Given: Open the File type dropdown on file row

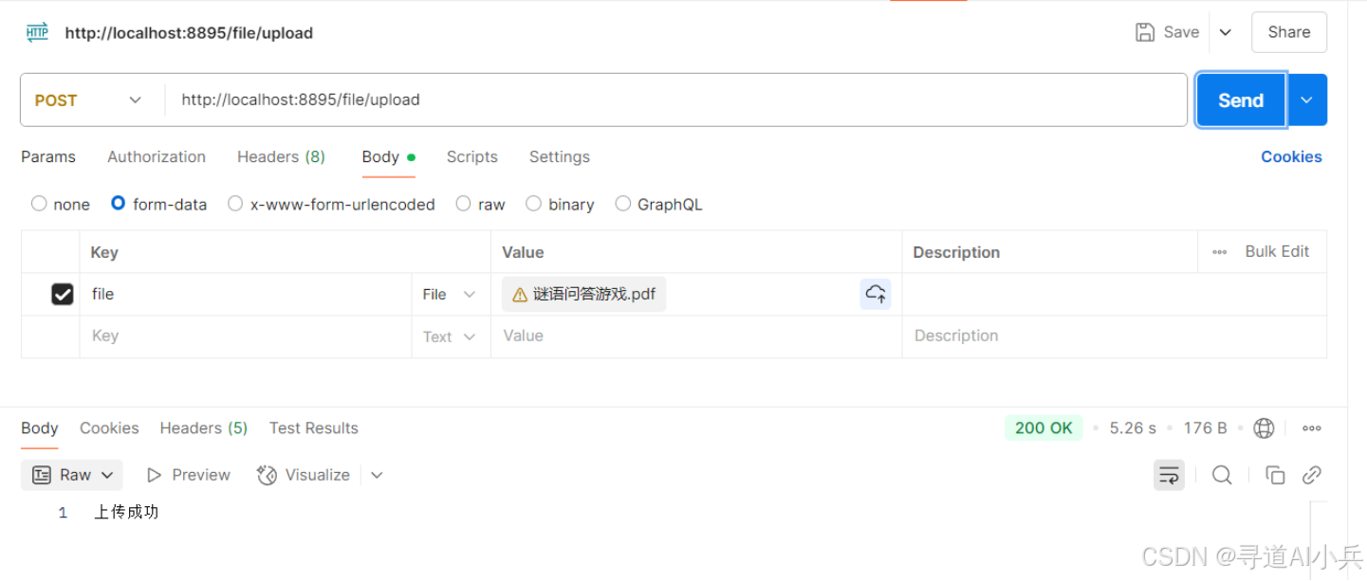Looking at the screenshot, I should pyautogui.click(x=448, y=294).
